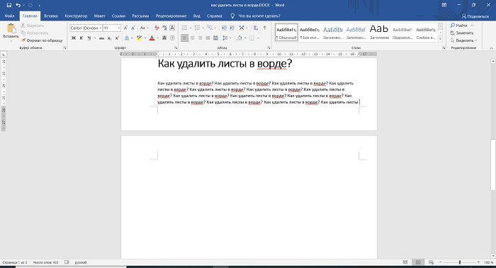Viewport: 496px width, 268px height.
Task: Toggle paragraph marks display (¶)
Action: point(265,28)
